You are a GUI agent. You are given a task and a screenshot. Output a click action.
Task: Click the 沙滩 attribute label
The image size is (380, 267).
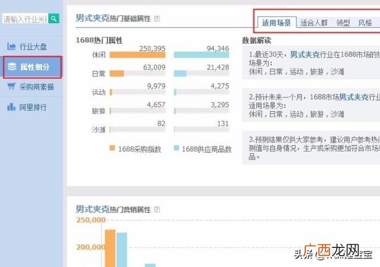[x=99, y=130]
